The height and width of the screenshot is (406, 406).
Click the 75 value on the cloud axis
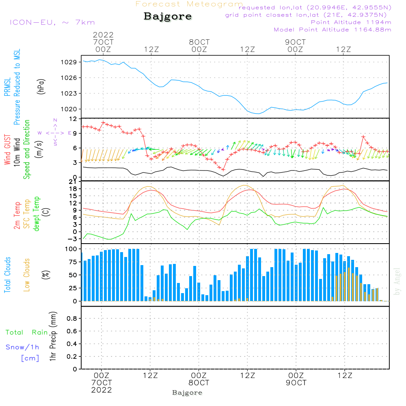pos(73,262)
